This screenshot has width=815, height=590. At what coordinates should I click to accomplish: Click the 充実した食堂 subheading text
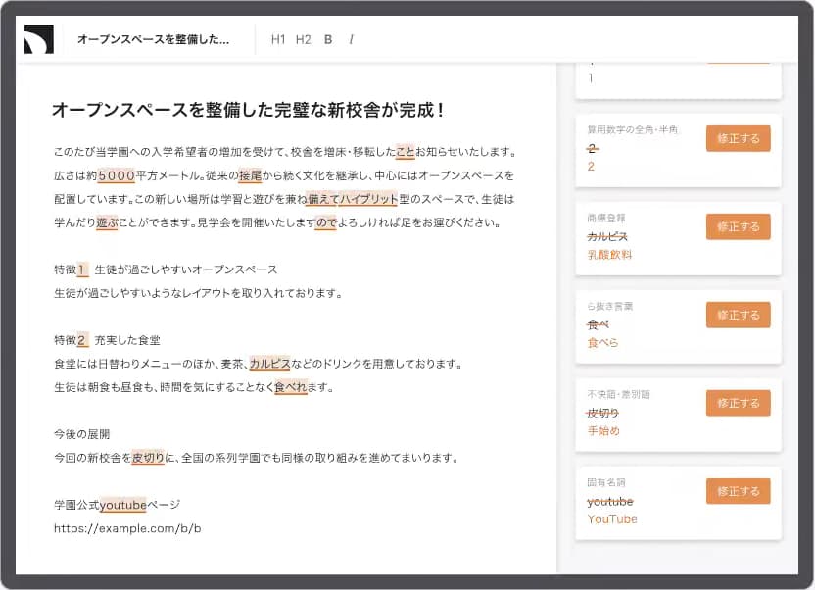pyautogui.click(x=127, y=340)
